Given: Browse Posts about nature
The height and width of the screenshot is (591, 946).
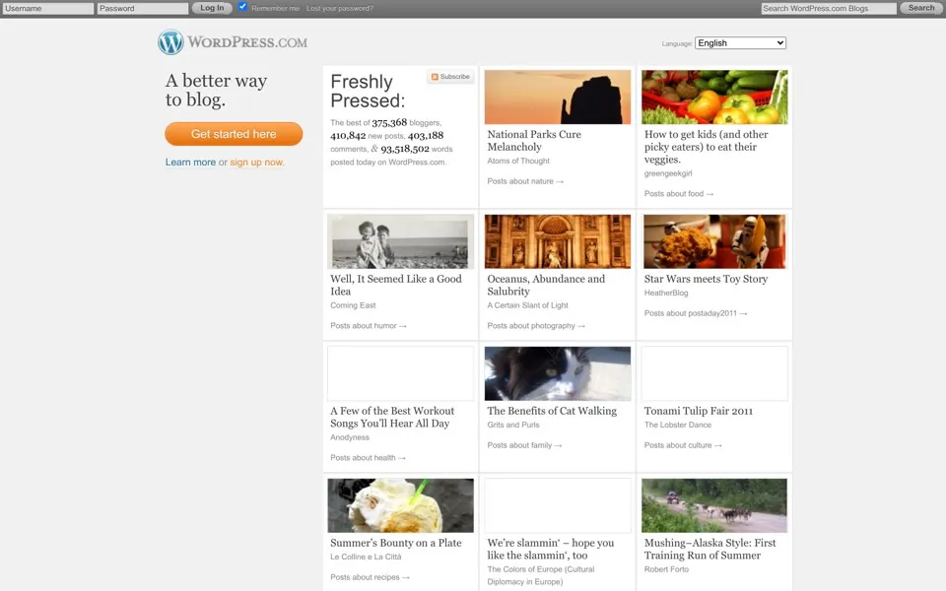Looking at the screenshot, I should (525, 181).
